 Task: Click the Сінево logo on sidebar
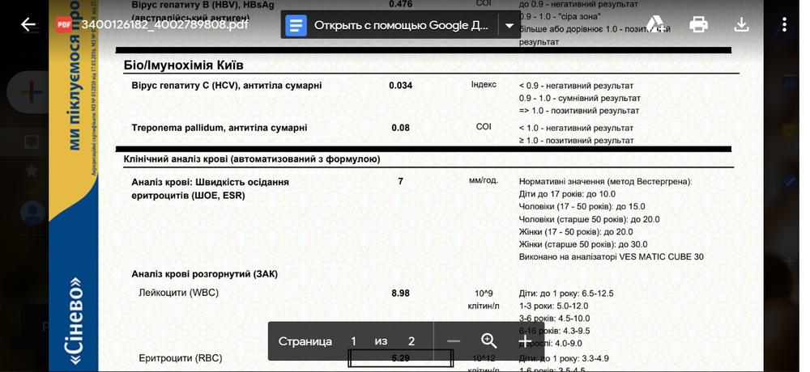click(75, 320)
